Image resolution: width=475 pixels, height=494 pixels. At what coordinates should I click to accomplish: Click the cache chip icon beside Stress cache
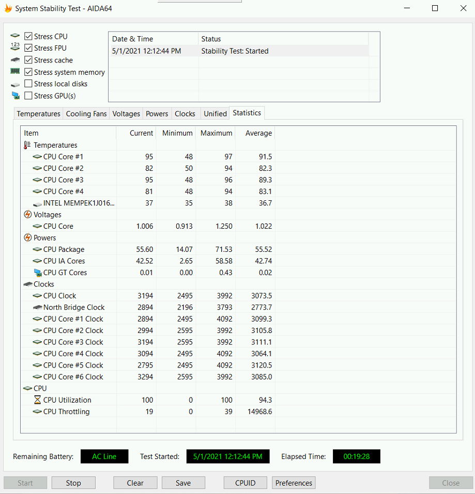pyautogui.click(x=15, y=59)
